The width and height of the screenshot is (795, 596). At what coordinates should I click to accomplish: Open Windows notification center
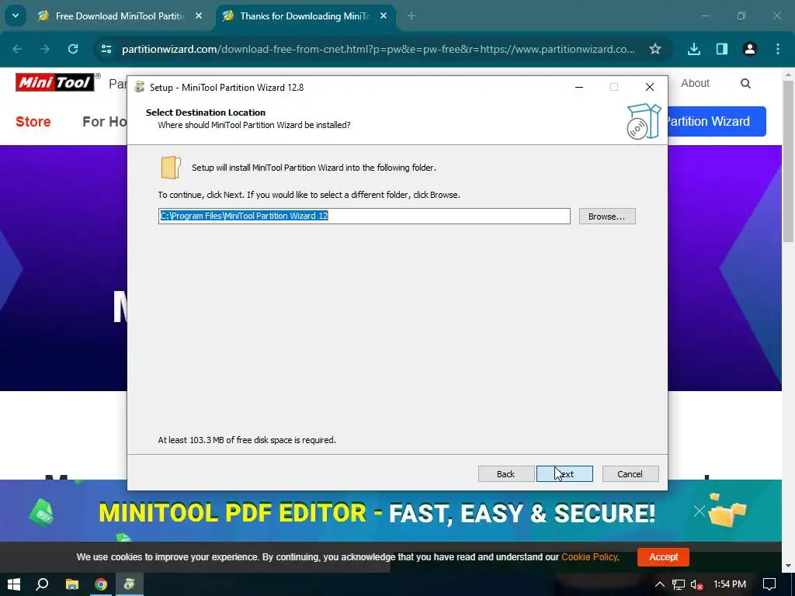pyautogui.click(x=769, y=584)
